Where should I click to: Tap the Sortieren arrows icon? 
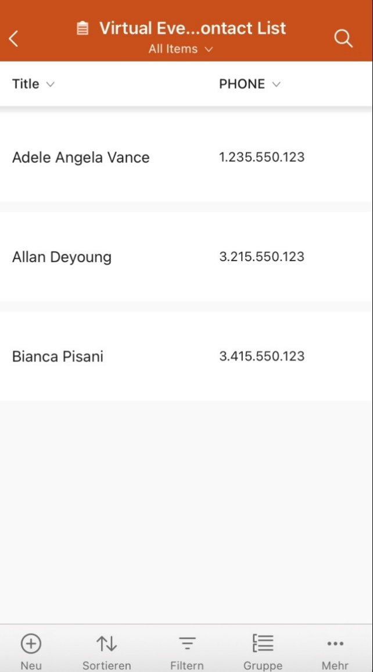coord(106,644)
